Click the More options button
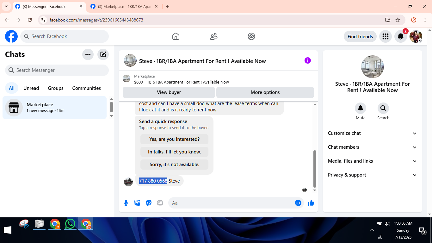This screenshot has height=243, width=432. 265,92
